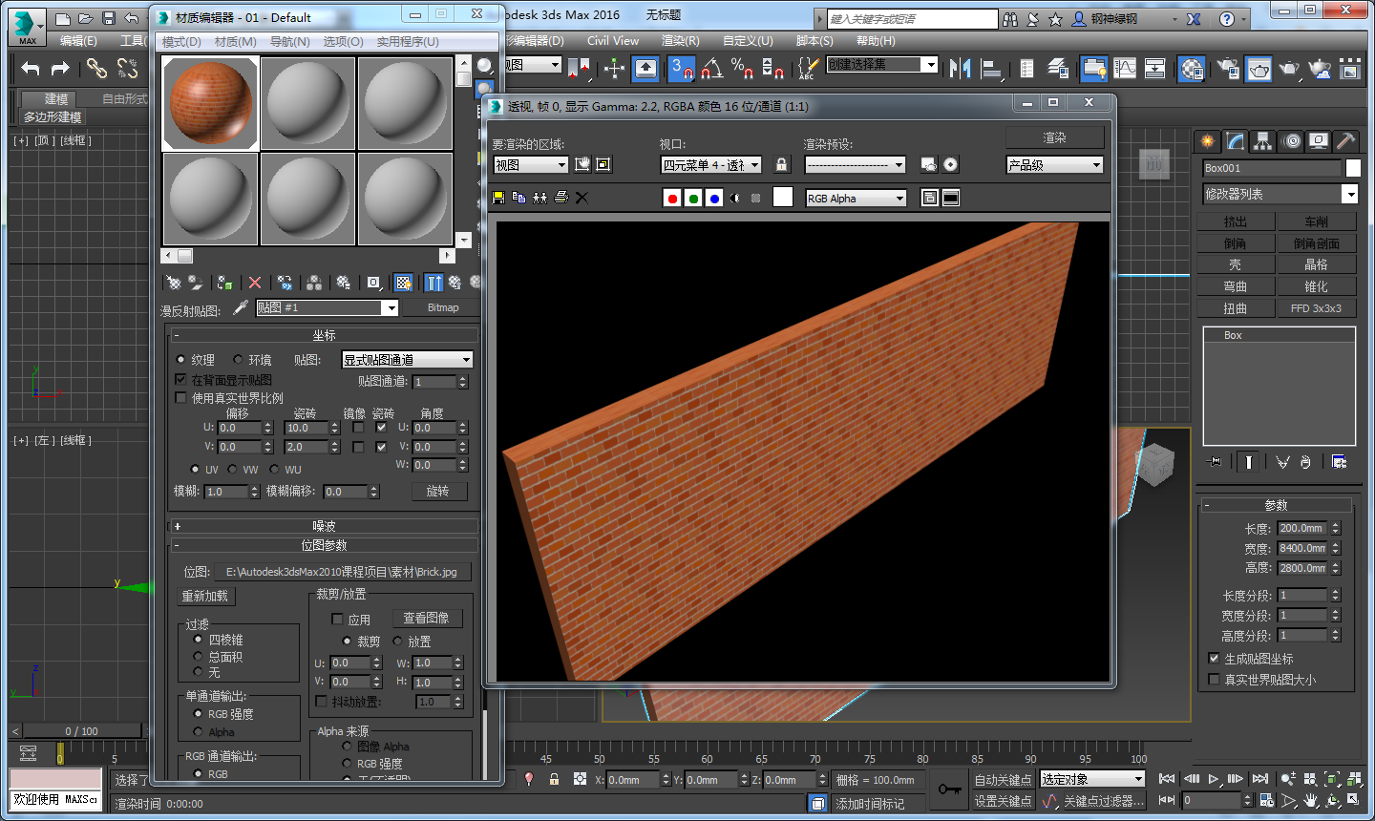This screenshot has height=821, width=1375.
Task: Open the RGB Alpha channel dropdown
Action: coord(856,199)
